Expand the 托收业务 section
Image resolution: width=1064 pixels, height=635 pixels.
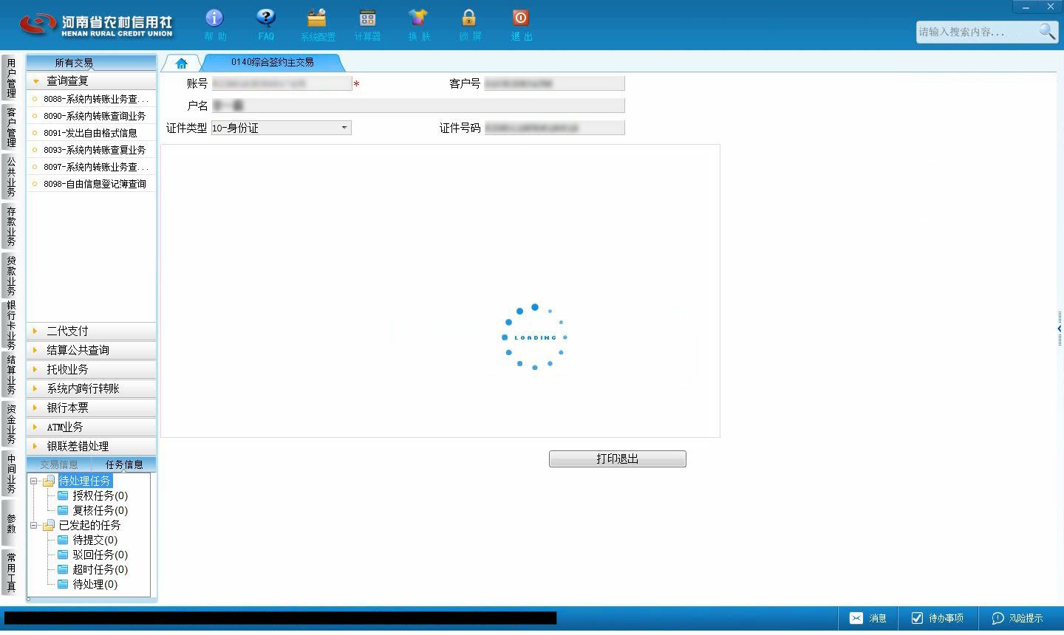[91, 369]
